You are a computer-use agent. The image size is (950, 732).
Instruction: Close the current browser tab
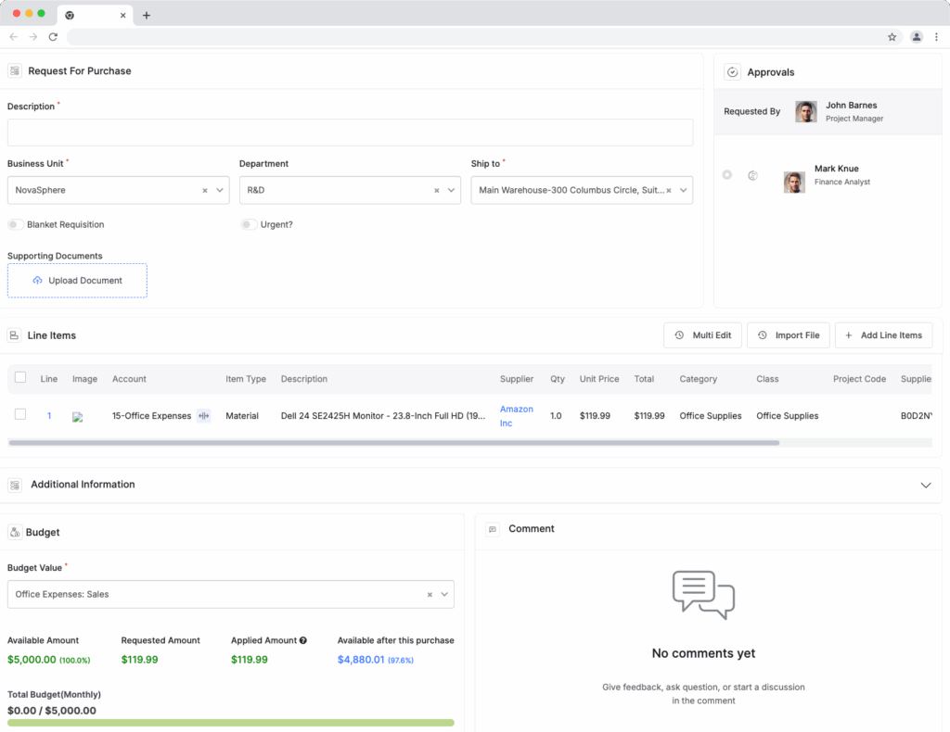point(123,15)
